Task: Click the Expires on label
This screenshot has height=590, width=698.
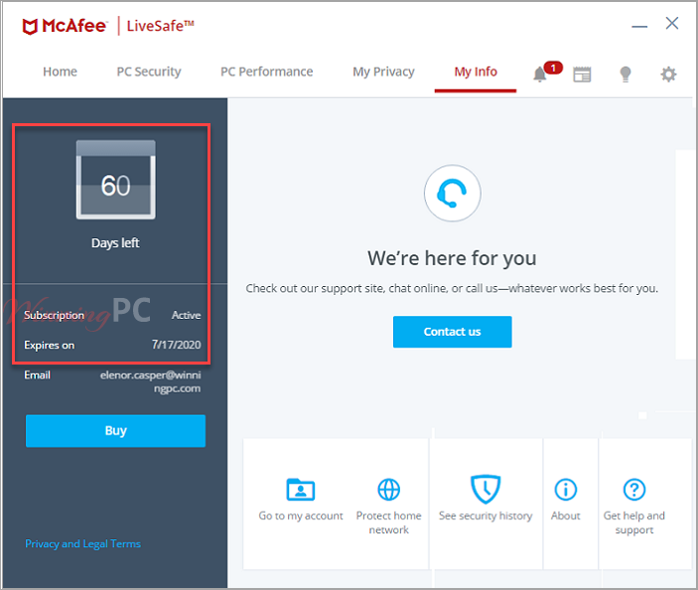Action: (50, 345)
